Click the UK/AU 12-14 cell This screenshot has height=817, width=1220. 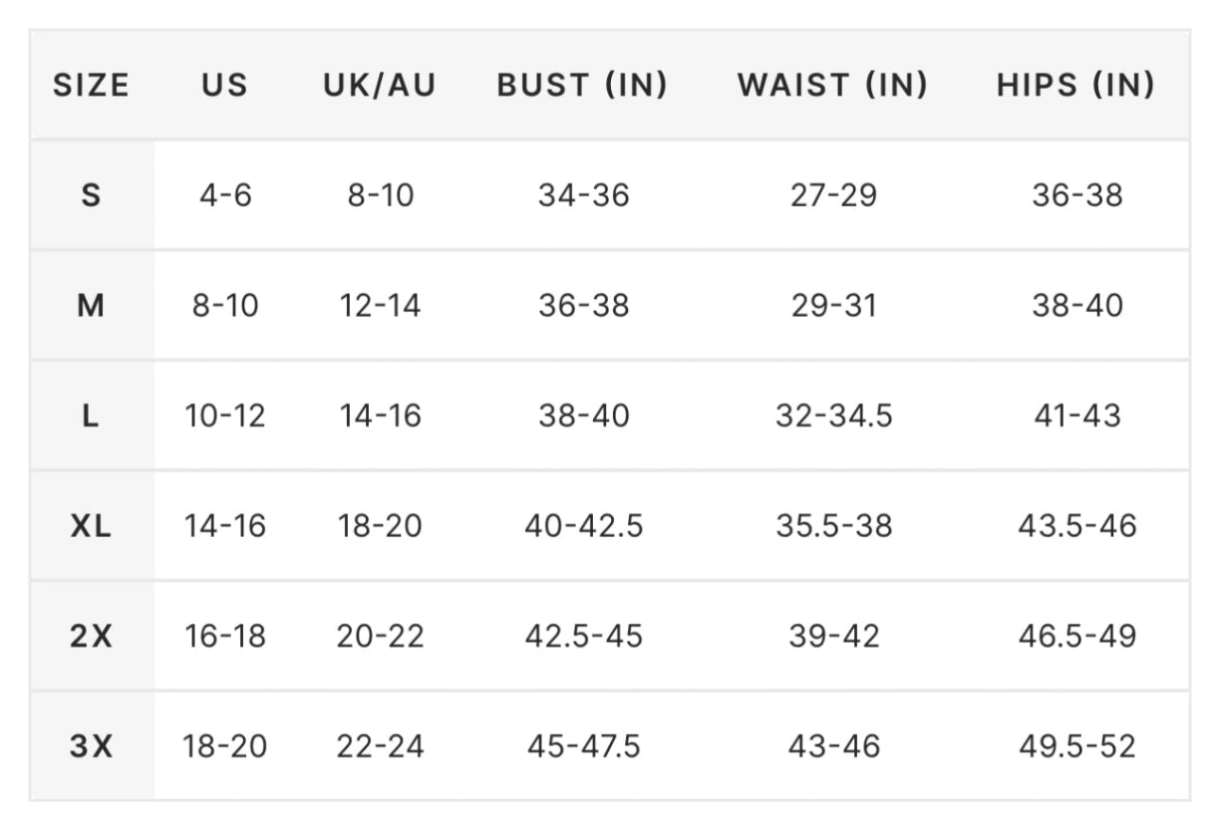(x=380, y=305)
